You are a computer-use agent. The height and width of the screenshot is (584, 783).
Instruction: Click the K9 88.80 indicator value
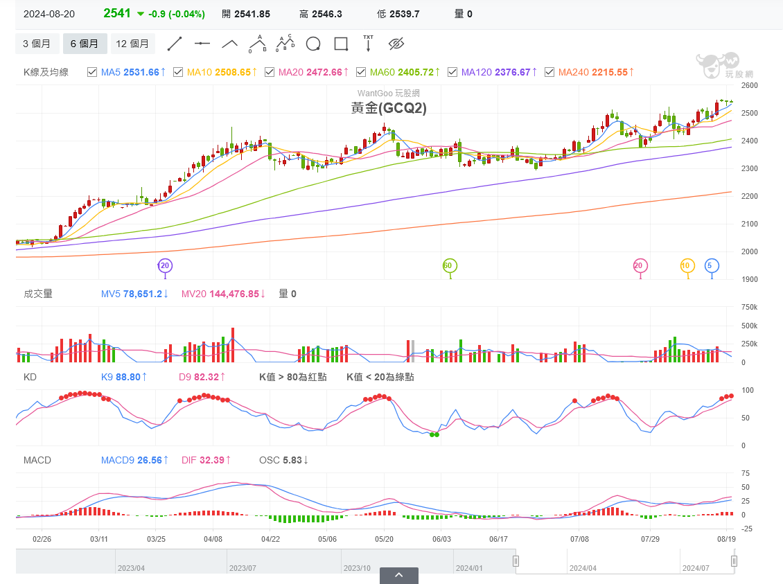(x=124, y=378)
